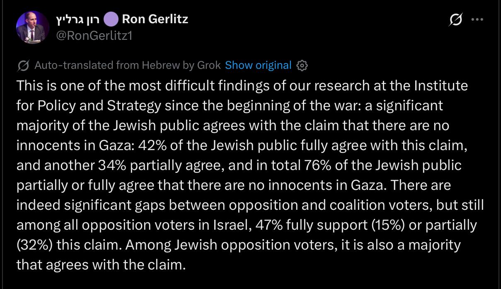501x289 pixels.
Task: Click the translation settings gear icon
Action: click(x=303, y=66)
